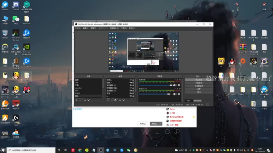Mute the 桌面音频 speaker icon
273x153 pixels.
point(175,85)
